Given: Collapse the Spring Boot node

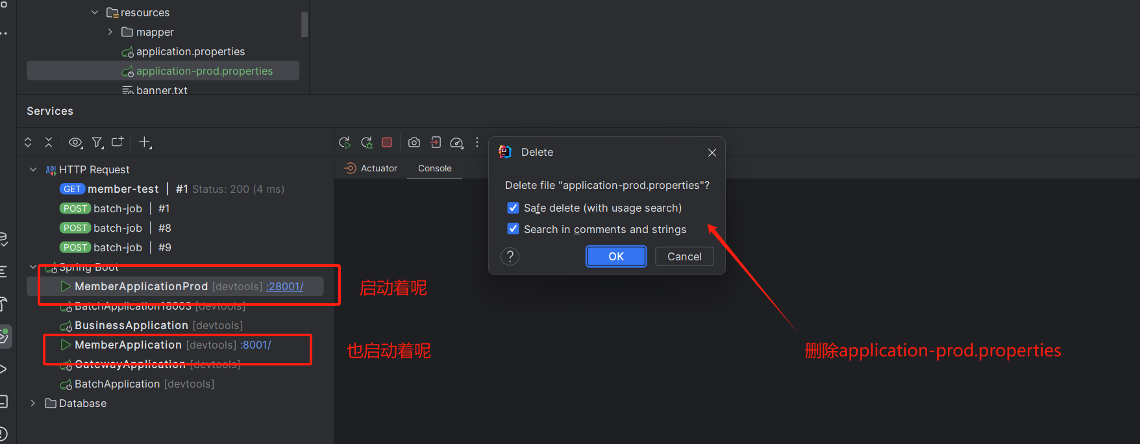Looking at the screenshot, I should pos(33,267).
